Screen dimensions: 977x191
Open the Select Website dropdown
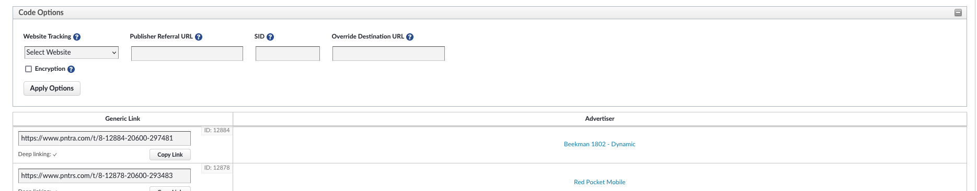[72, 53]
